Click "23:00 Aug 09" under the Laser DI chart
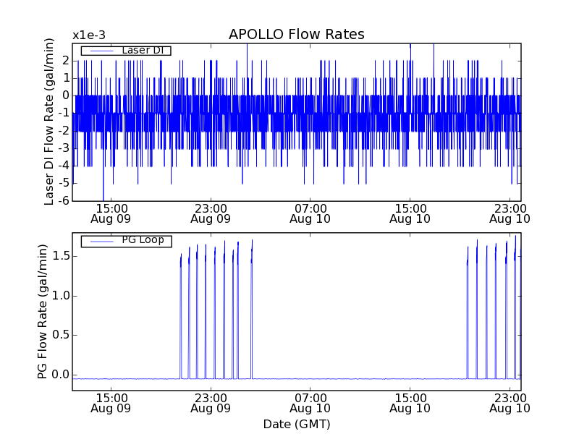The image size is (579, 434). point(211,213)
